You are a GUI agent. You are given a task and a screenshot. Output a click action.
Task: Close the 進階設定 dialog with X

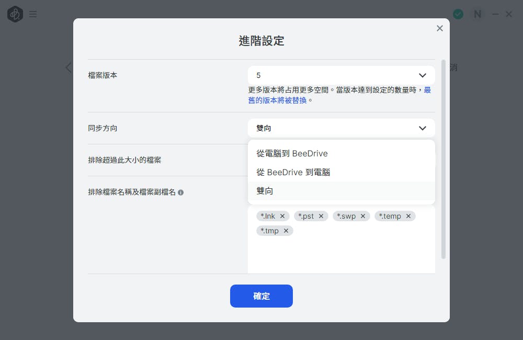[439, 28]
